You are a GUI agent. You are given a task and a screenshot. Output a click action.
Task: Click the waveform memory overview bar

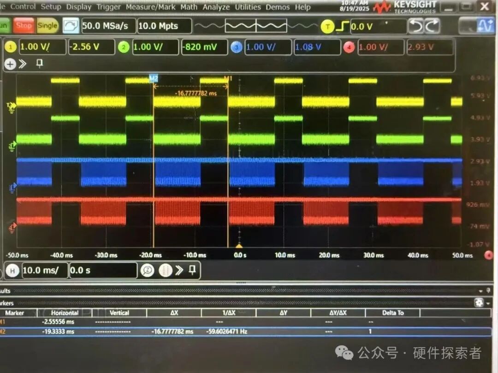tap(256, 26)
